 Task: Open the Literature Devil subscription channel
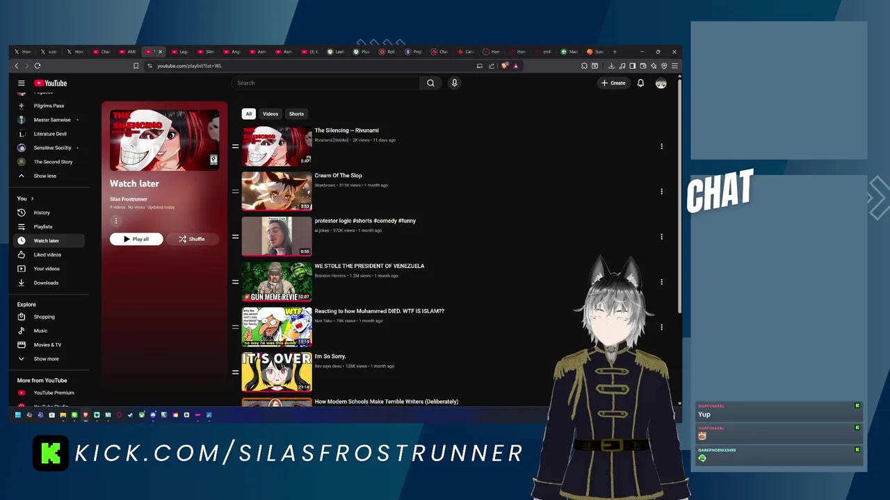click(x=49, y=134)
